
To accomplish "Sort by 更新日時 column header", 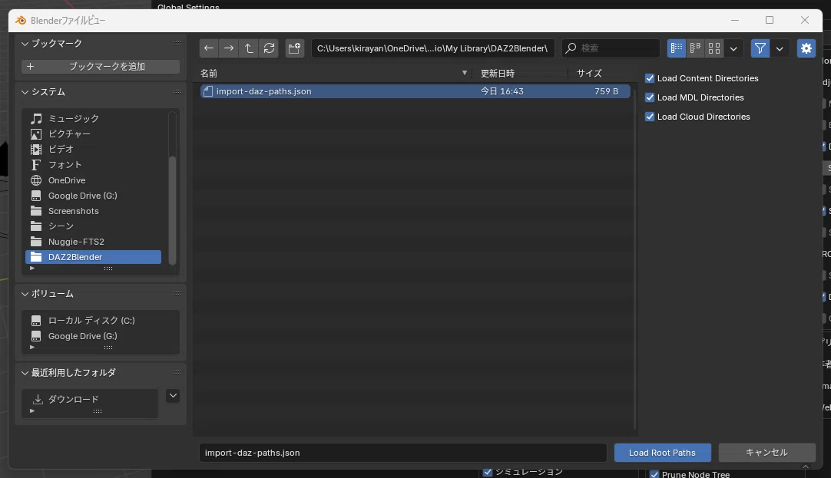I will [497, 73].
